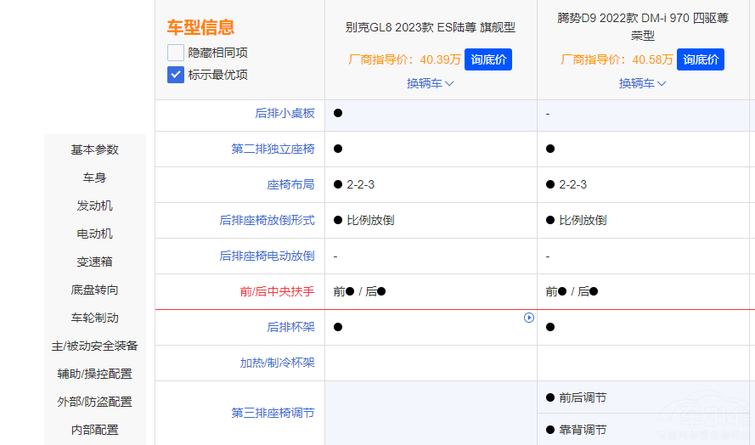755x445 pixels.
Task: Click the 第三排座椅调节 parameter label
Action: coord(273,413)
